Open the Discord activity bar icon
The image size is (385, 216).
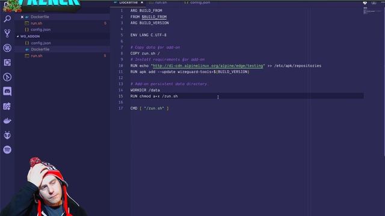7,91
